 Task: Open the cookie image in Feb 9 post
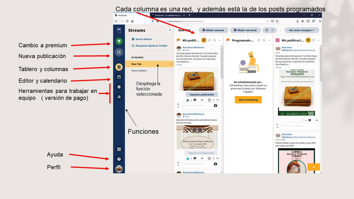click(x=198, y=78)
